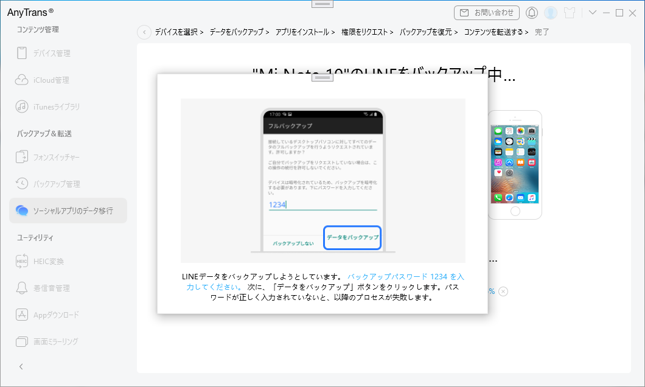Open notifications bell icon in title bar
The height and width of the screenshot is (387, 645).
pos(531,13)
